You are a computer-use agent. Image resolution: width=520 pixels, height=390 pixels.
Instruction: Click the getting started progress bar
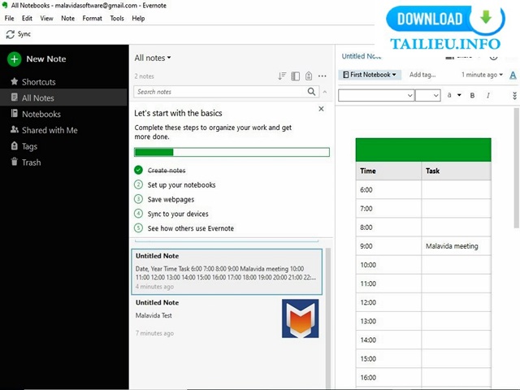point(232,152)
